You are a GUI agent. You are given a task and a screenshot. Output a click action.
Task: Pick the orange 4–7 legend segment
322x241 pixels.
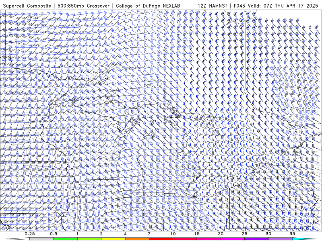click(x=137, y=239)
